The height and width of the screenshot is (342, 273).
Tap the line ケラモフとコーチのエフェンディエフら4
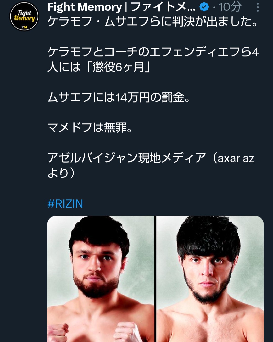click(x=153, y=52)
